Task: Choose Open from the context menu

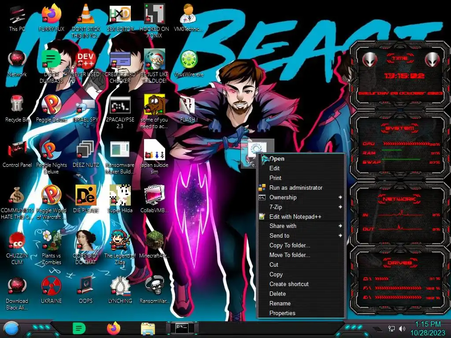Action: click(301, 158)
